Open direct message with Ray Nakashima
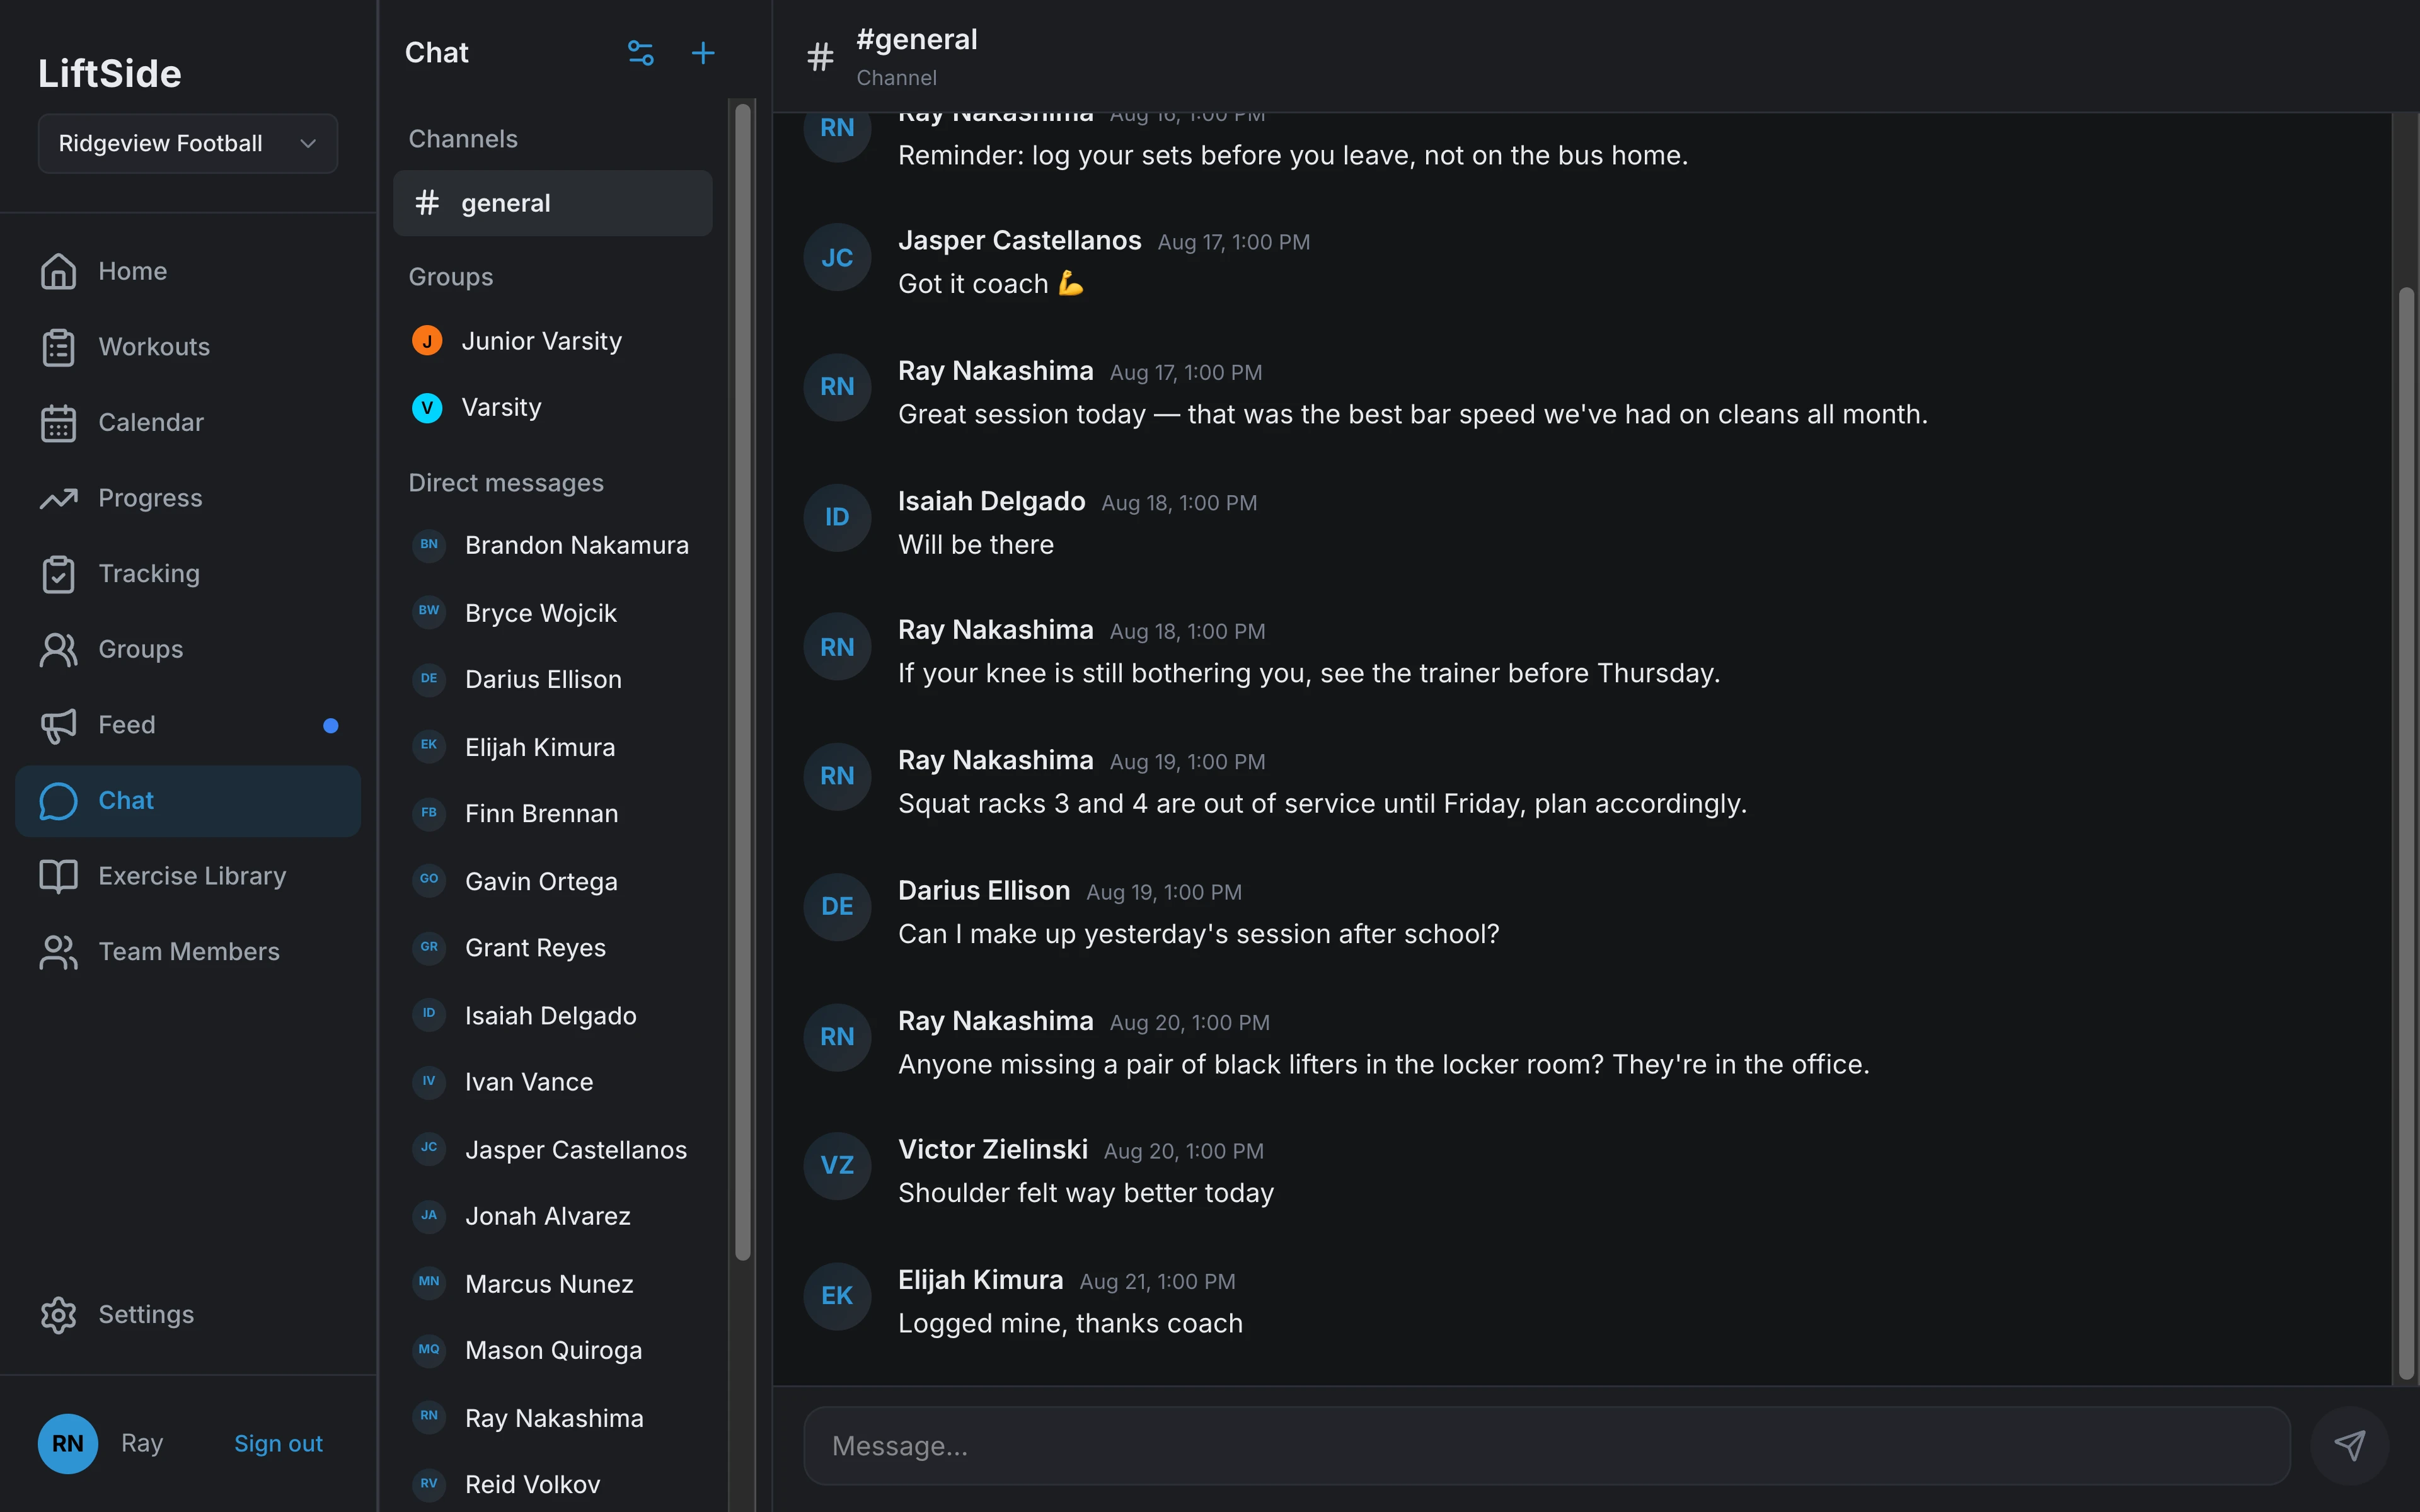This screenshot has height=1512, width=2420. (x=553, y=1418)
